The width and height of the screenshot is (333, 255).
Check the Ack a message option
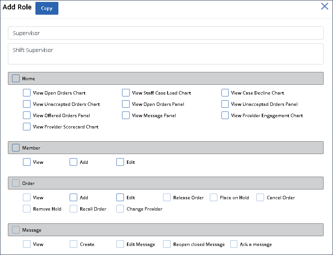pyautogui.click(x=234, y=244)
